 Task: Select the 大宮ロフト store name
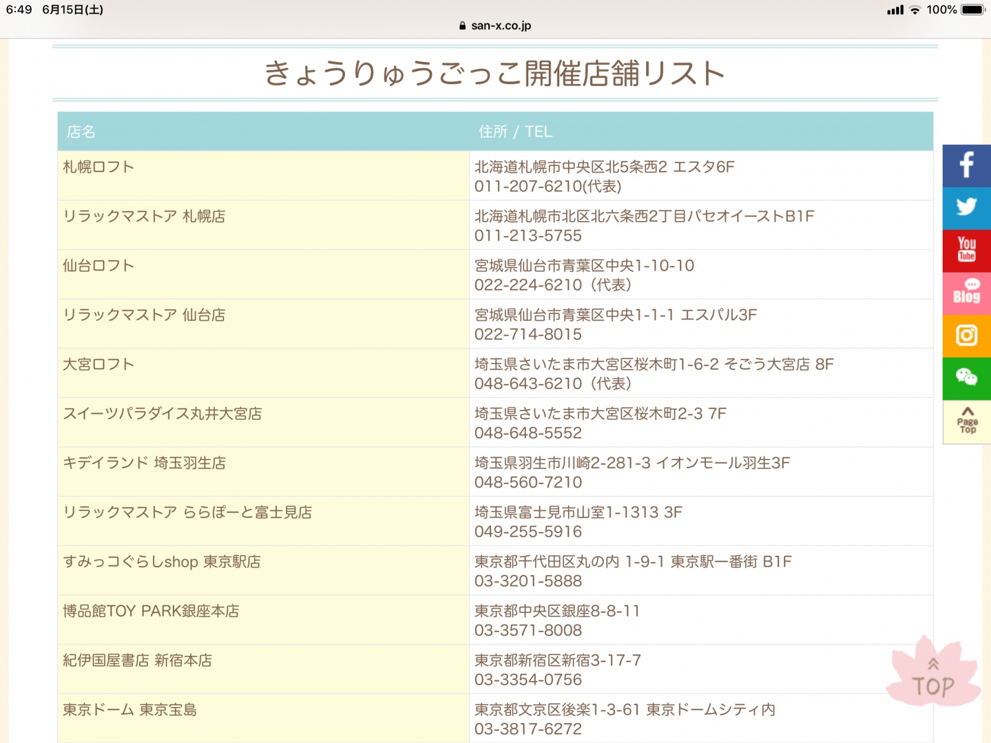(x=98, y=364)
